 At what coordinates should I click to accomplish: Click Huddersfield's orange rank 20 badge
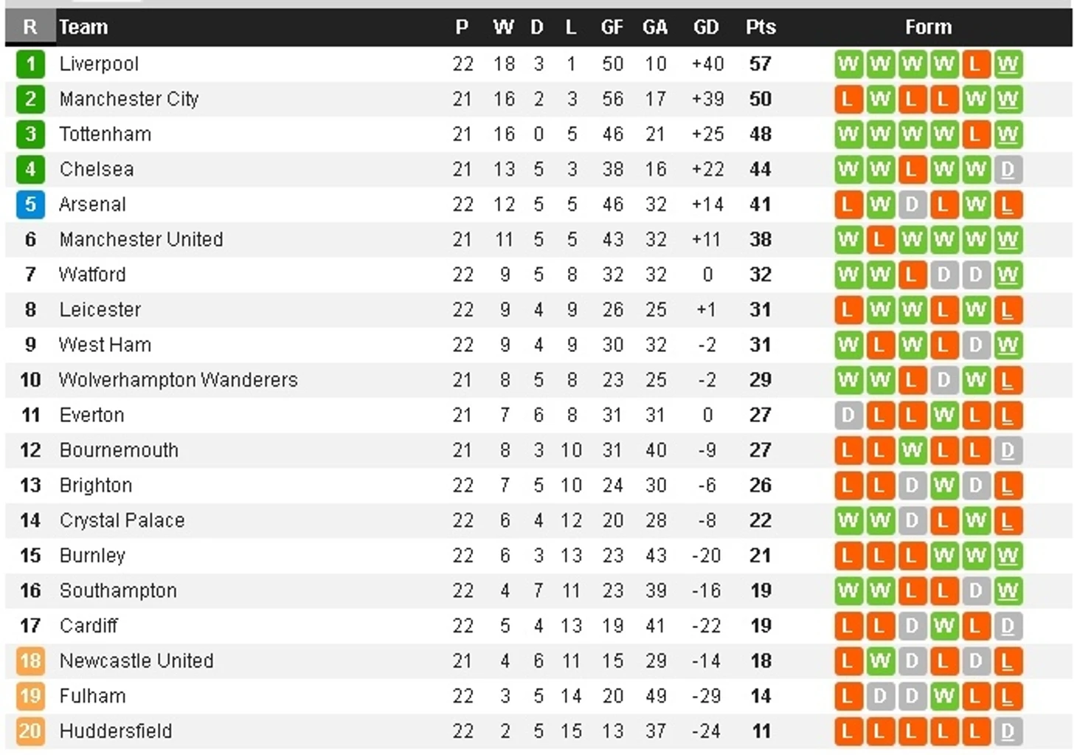click(30, 731)
